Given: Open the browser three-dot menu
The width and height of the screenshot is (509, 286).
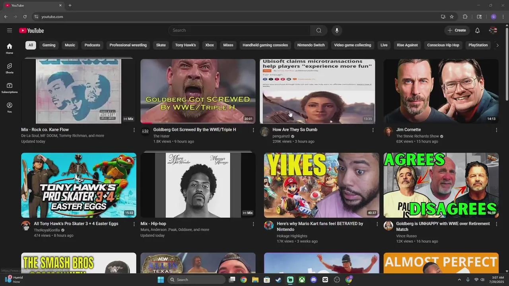Looking at the screenshot, I should [x=503, y=17].
